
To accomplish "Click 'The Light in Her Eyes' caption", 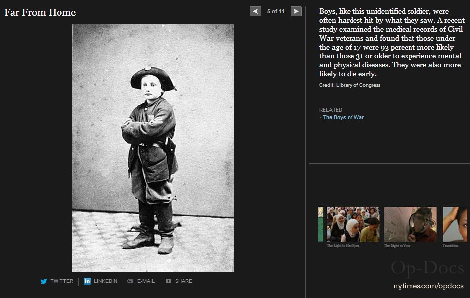I will pos(343,246).
